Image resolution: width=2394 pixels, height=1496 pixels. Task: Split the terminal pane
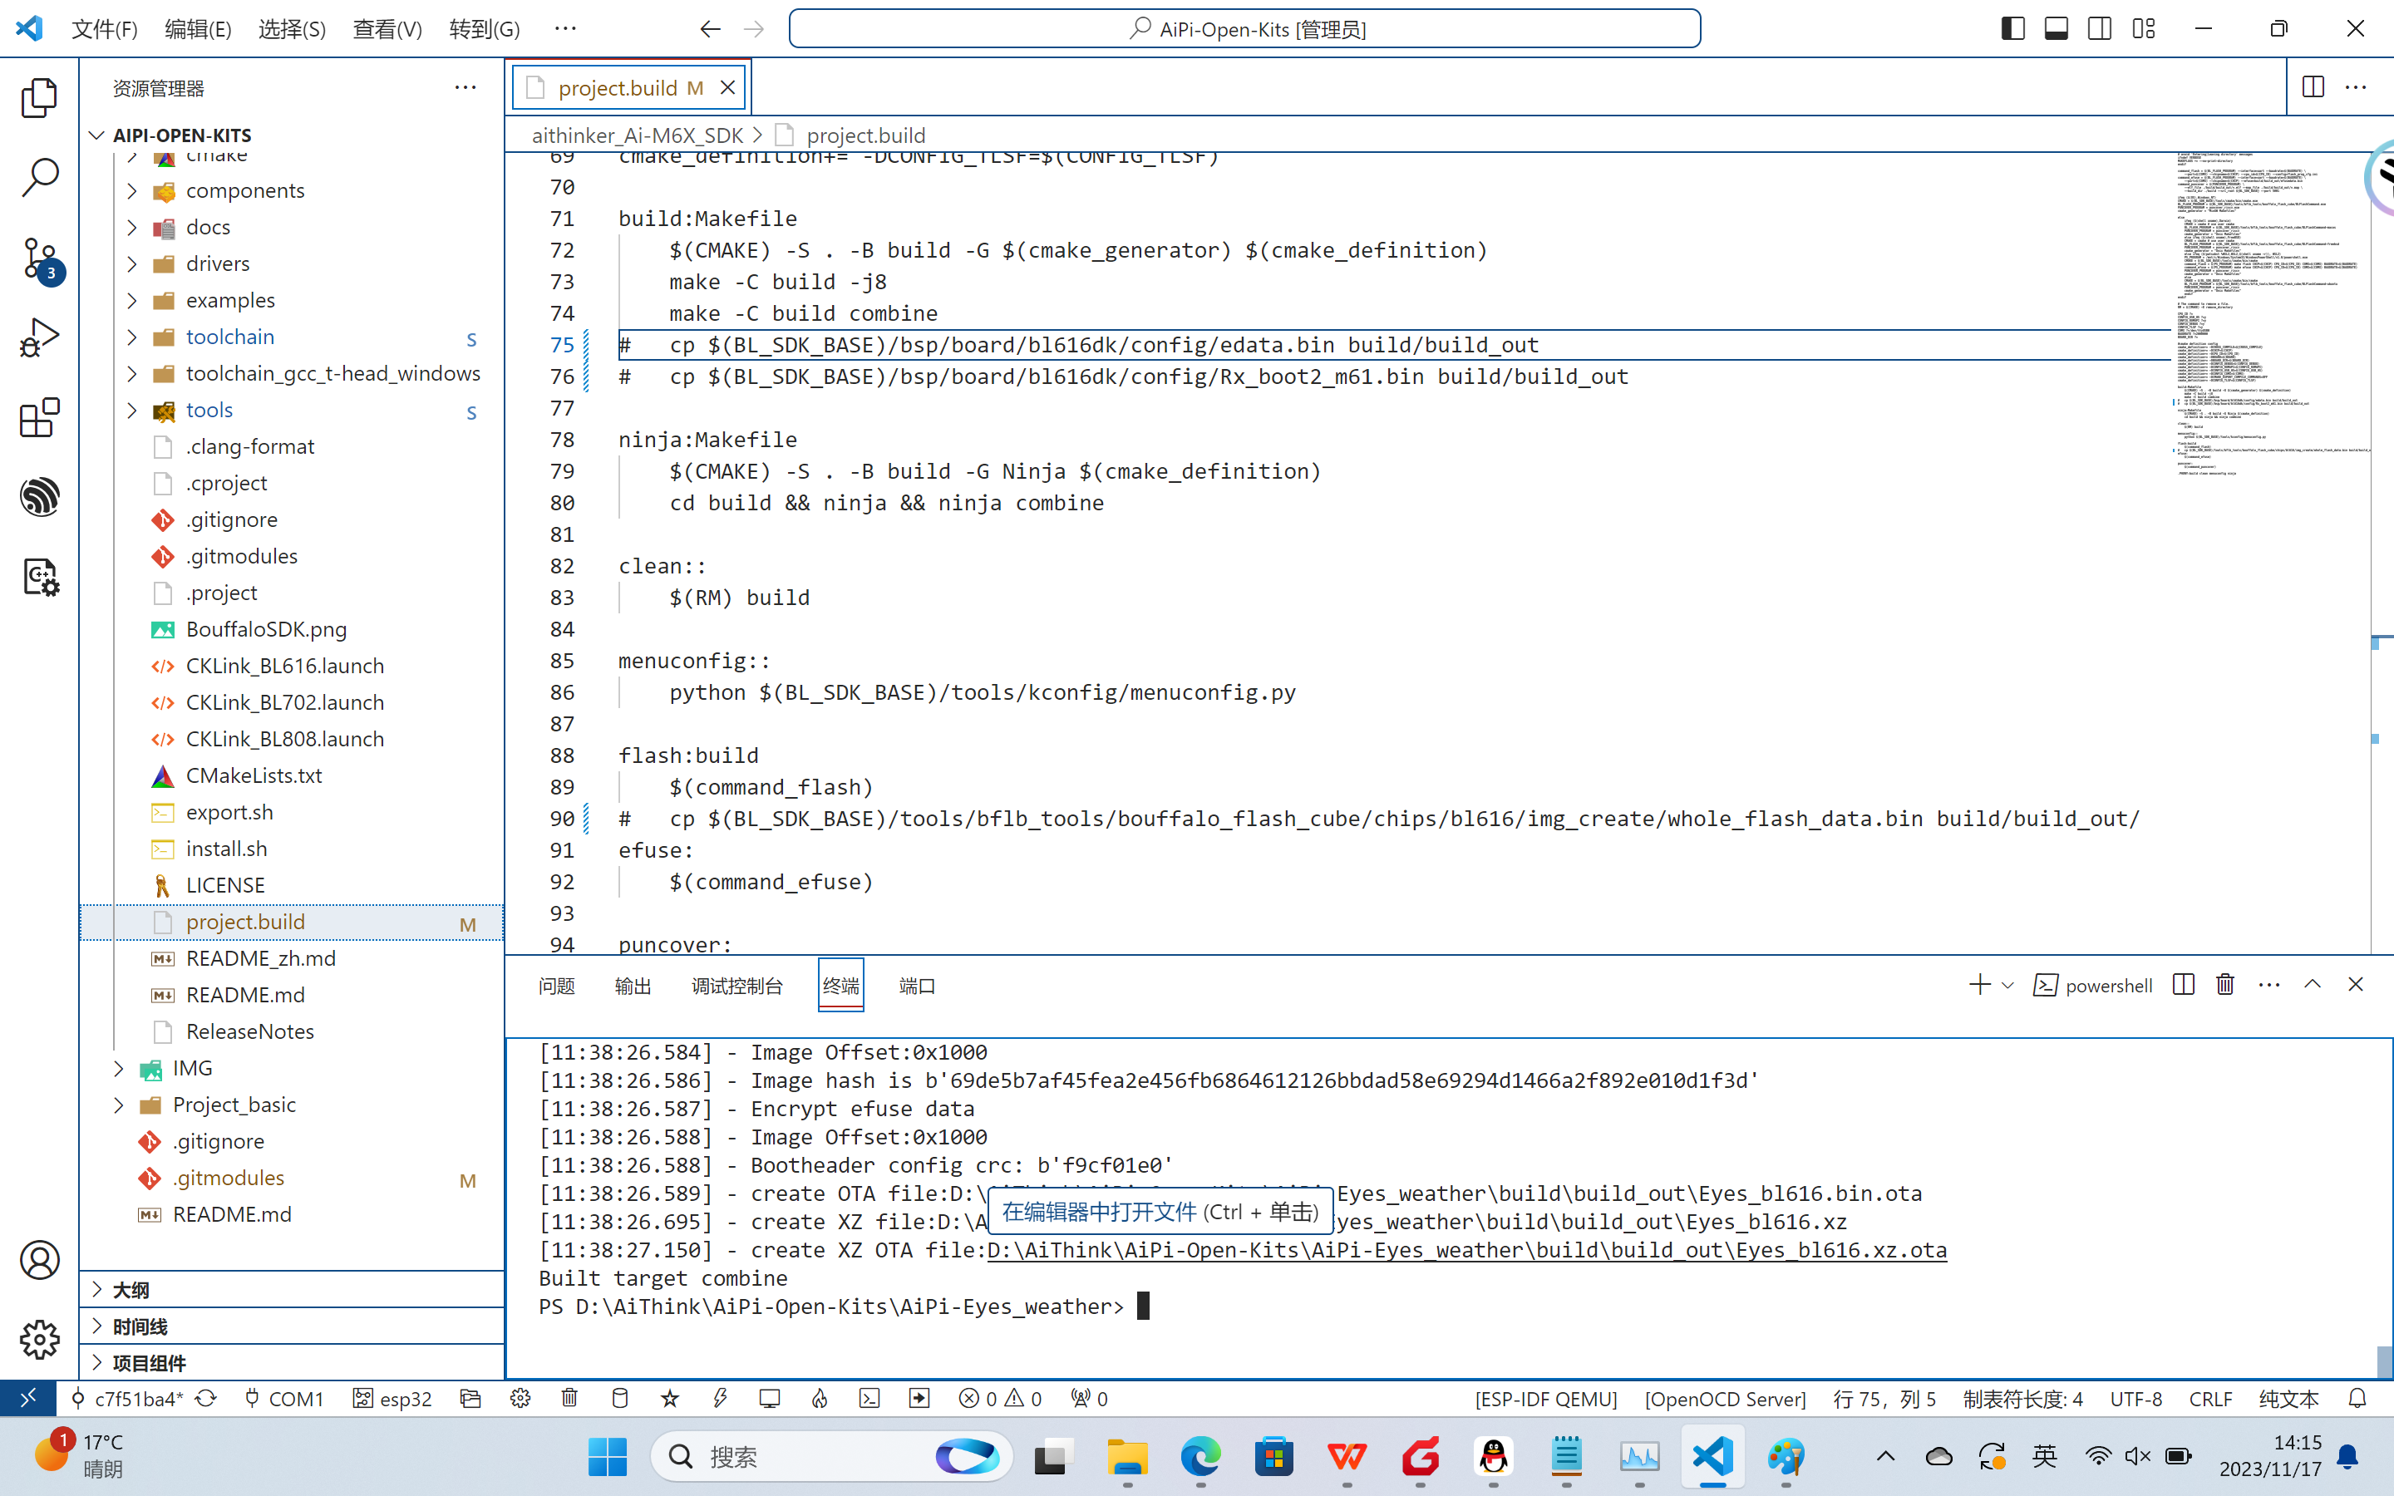(x=2184, y=985)
